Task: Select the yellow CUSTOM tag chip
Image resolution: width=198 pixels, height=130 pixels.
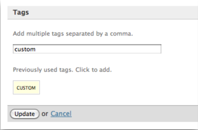Action: coord(26,88)
